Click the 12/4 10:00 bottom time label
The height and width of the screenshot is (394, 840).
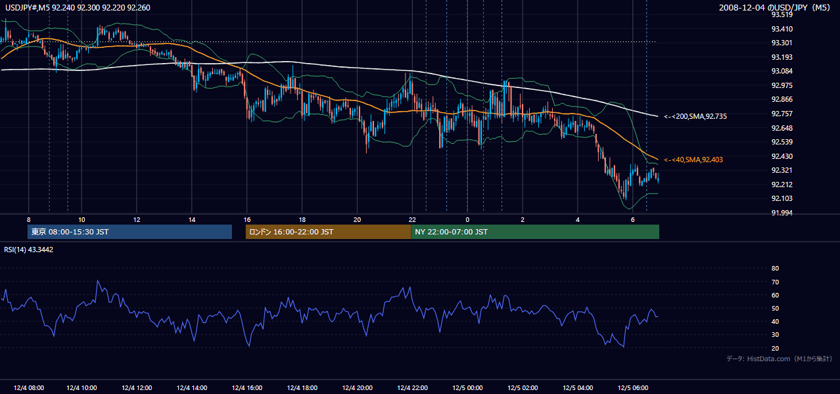[x=82, y=388]
